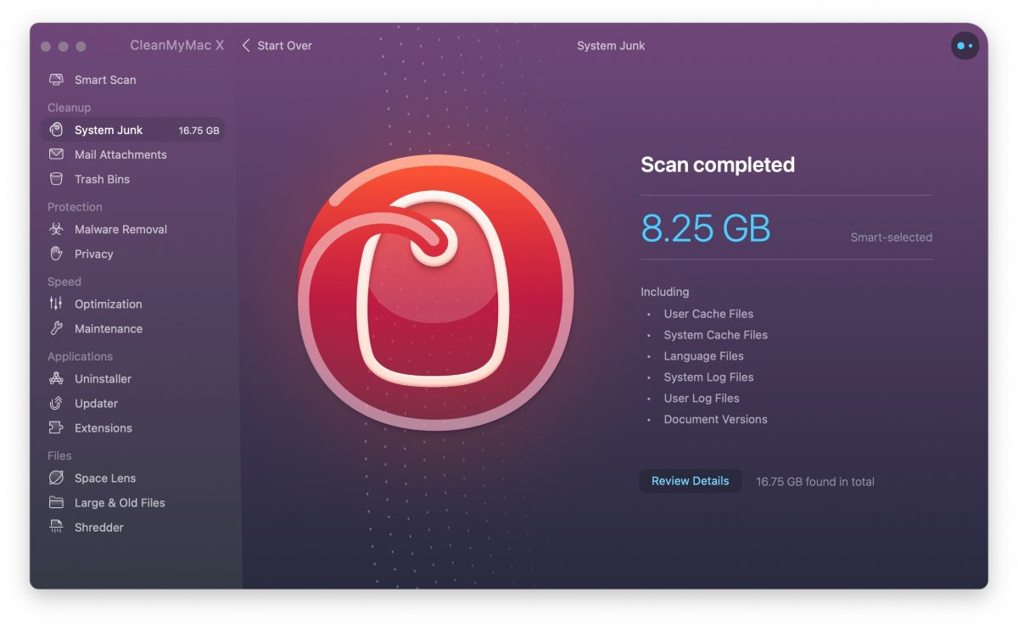Switch to the Privacy module
Image resolution: width=1018 pixels, height=626 pixels.
93,254
